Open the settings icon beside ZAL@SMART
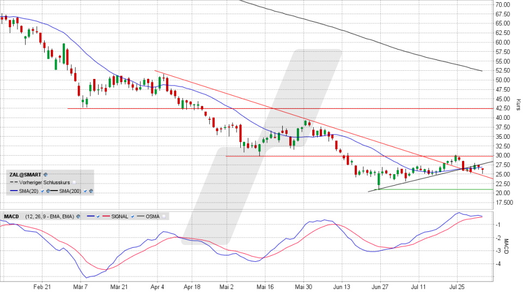This screenshot has width=523, height=294. tap(46, 175)
